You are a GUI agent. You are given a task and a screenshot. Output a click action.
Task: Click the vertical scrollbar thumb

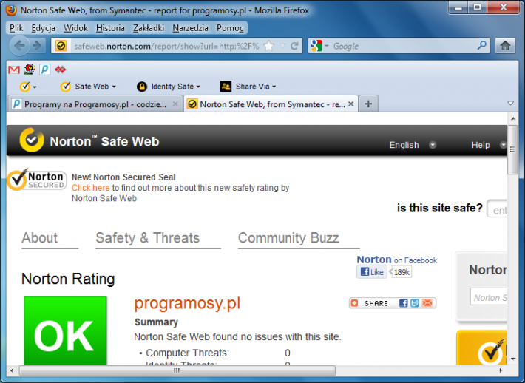point(512,149)
